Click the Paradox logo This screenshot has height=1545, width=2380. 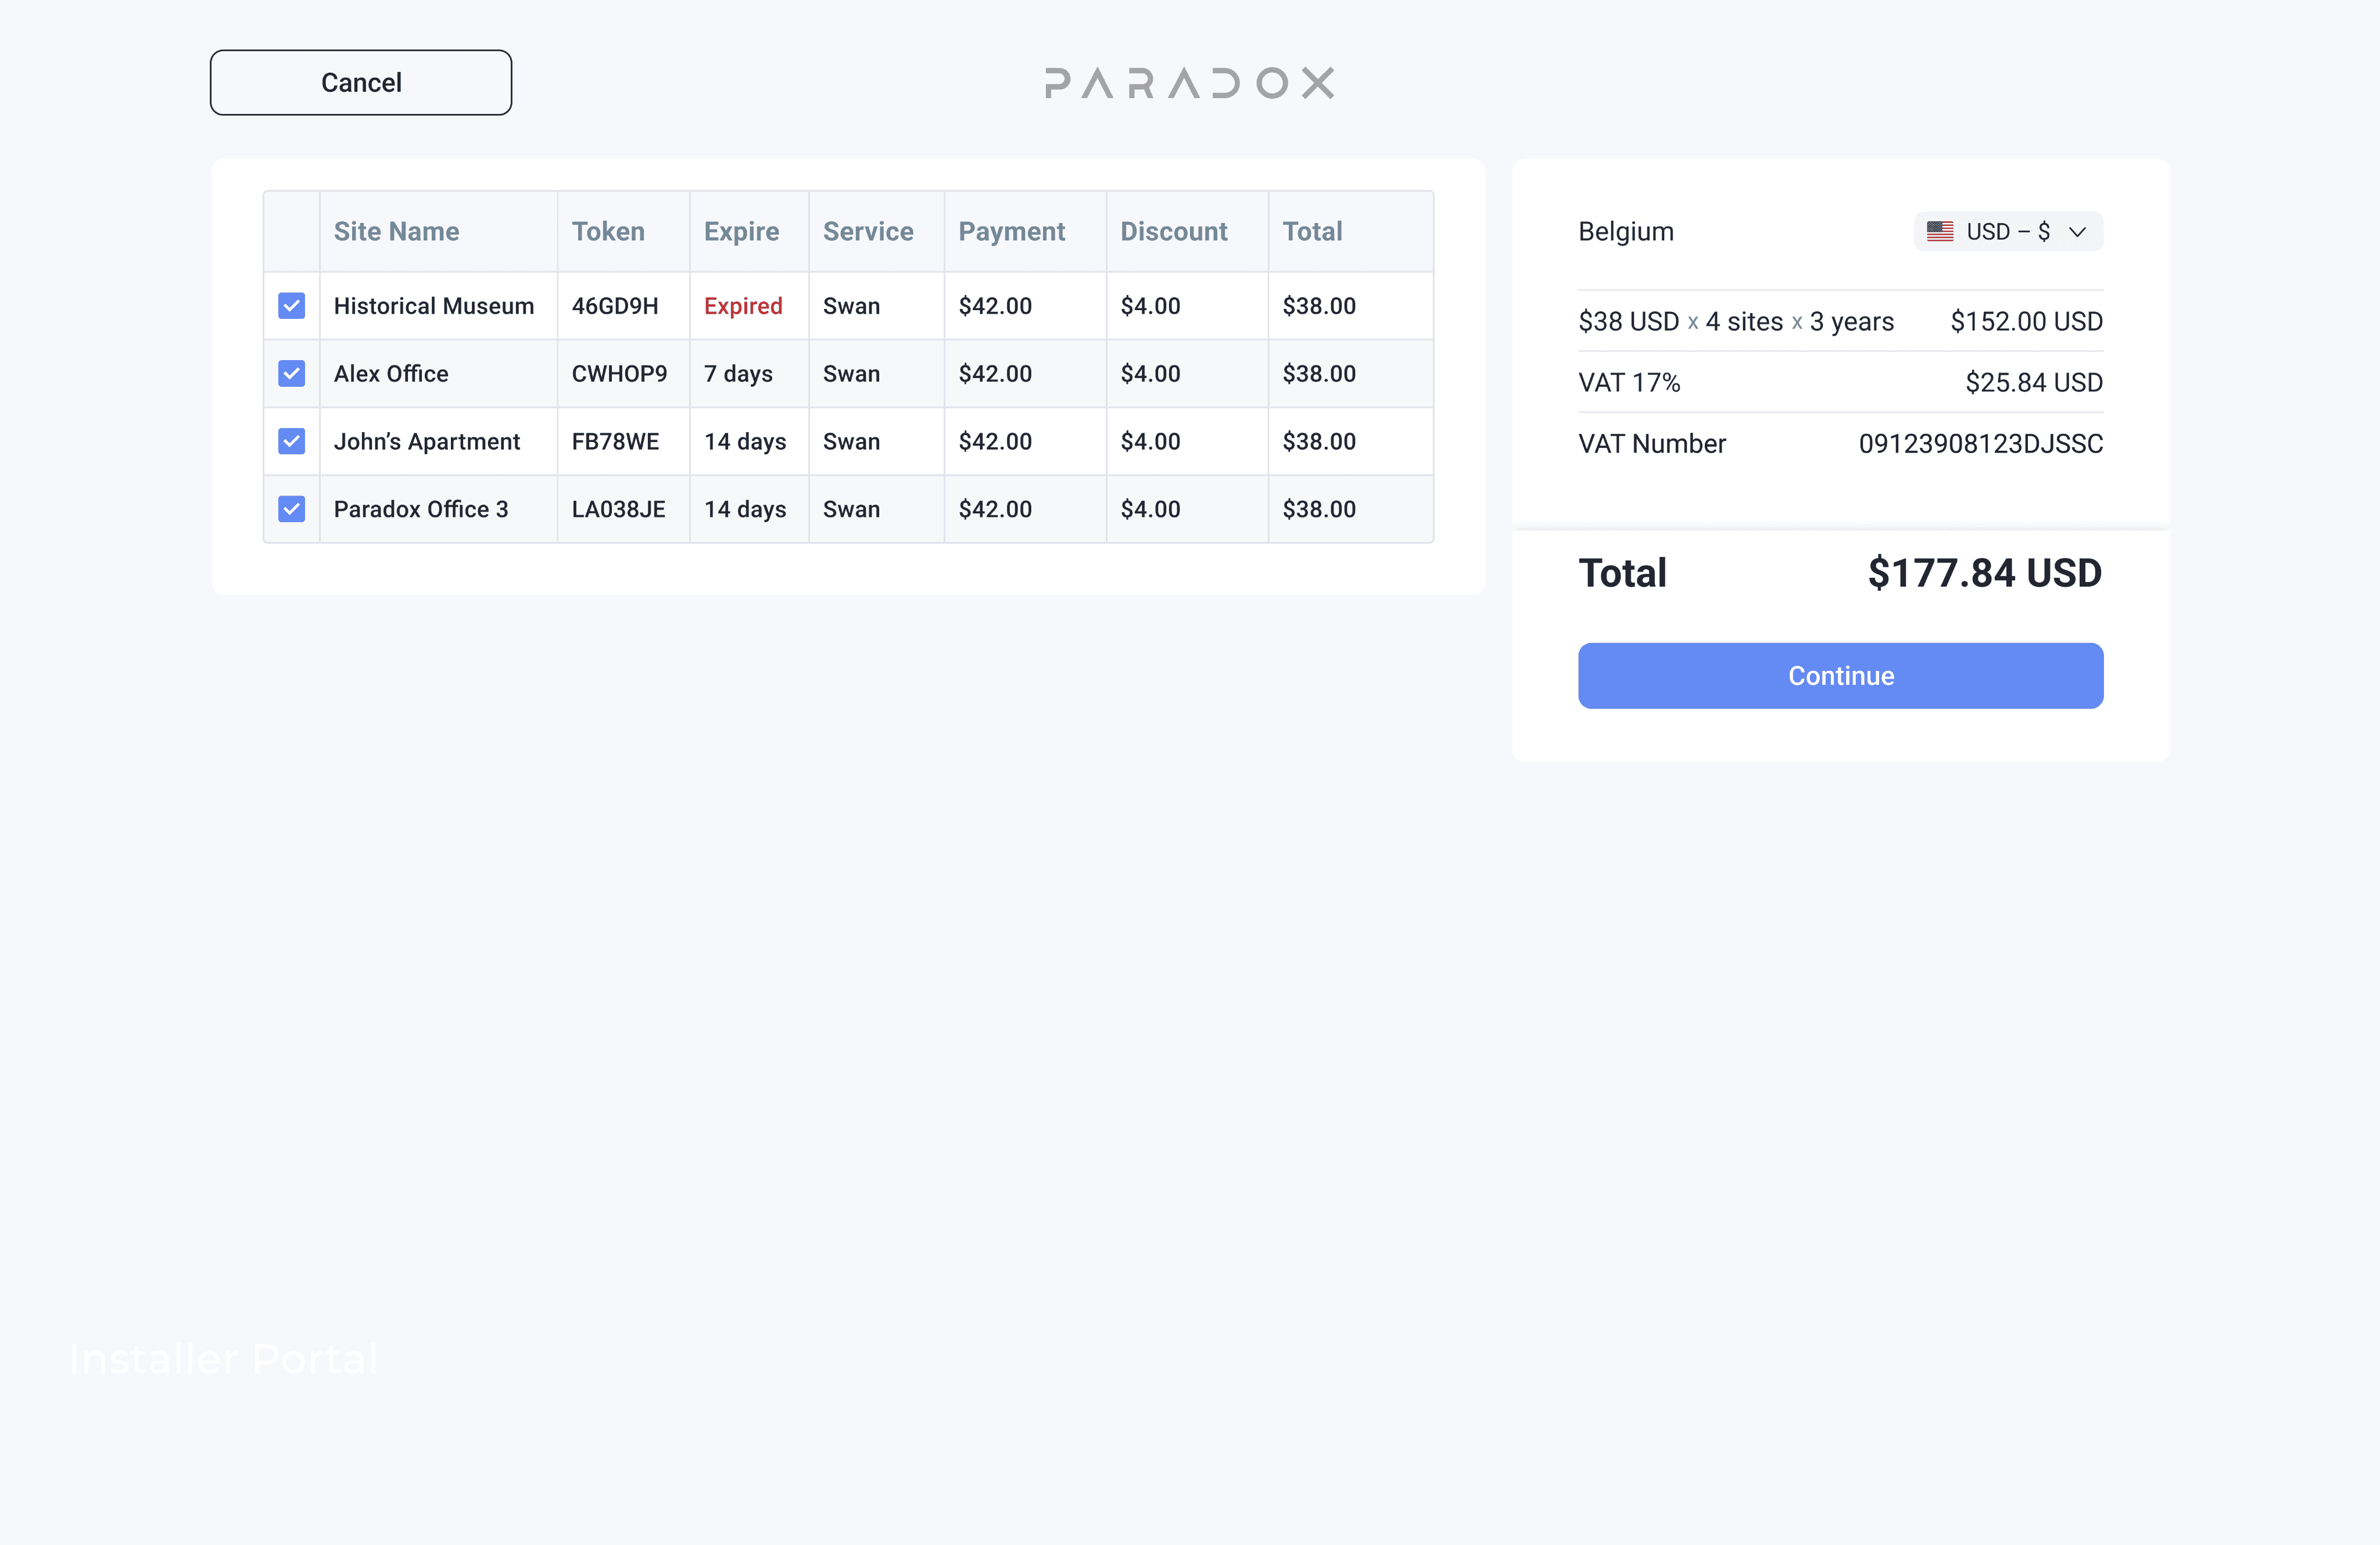tap(1189, 83)
